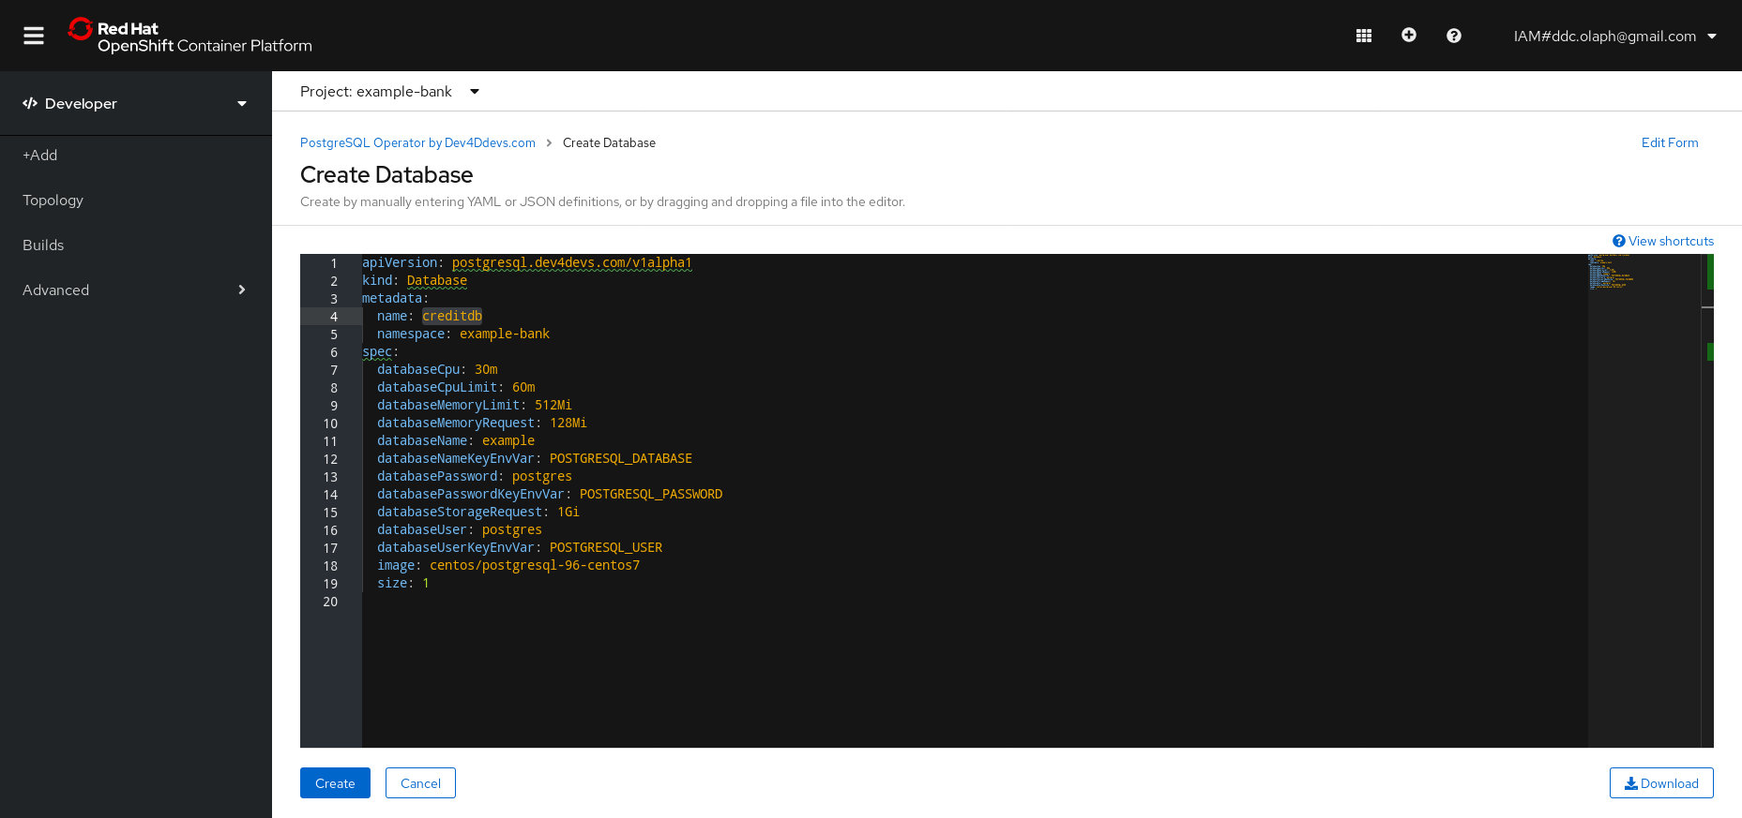Toggle the hamburger navigation menu

tap(34, 36)
